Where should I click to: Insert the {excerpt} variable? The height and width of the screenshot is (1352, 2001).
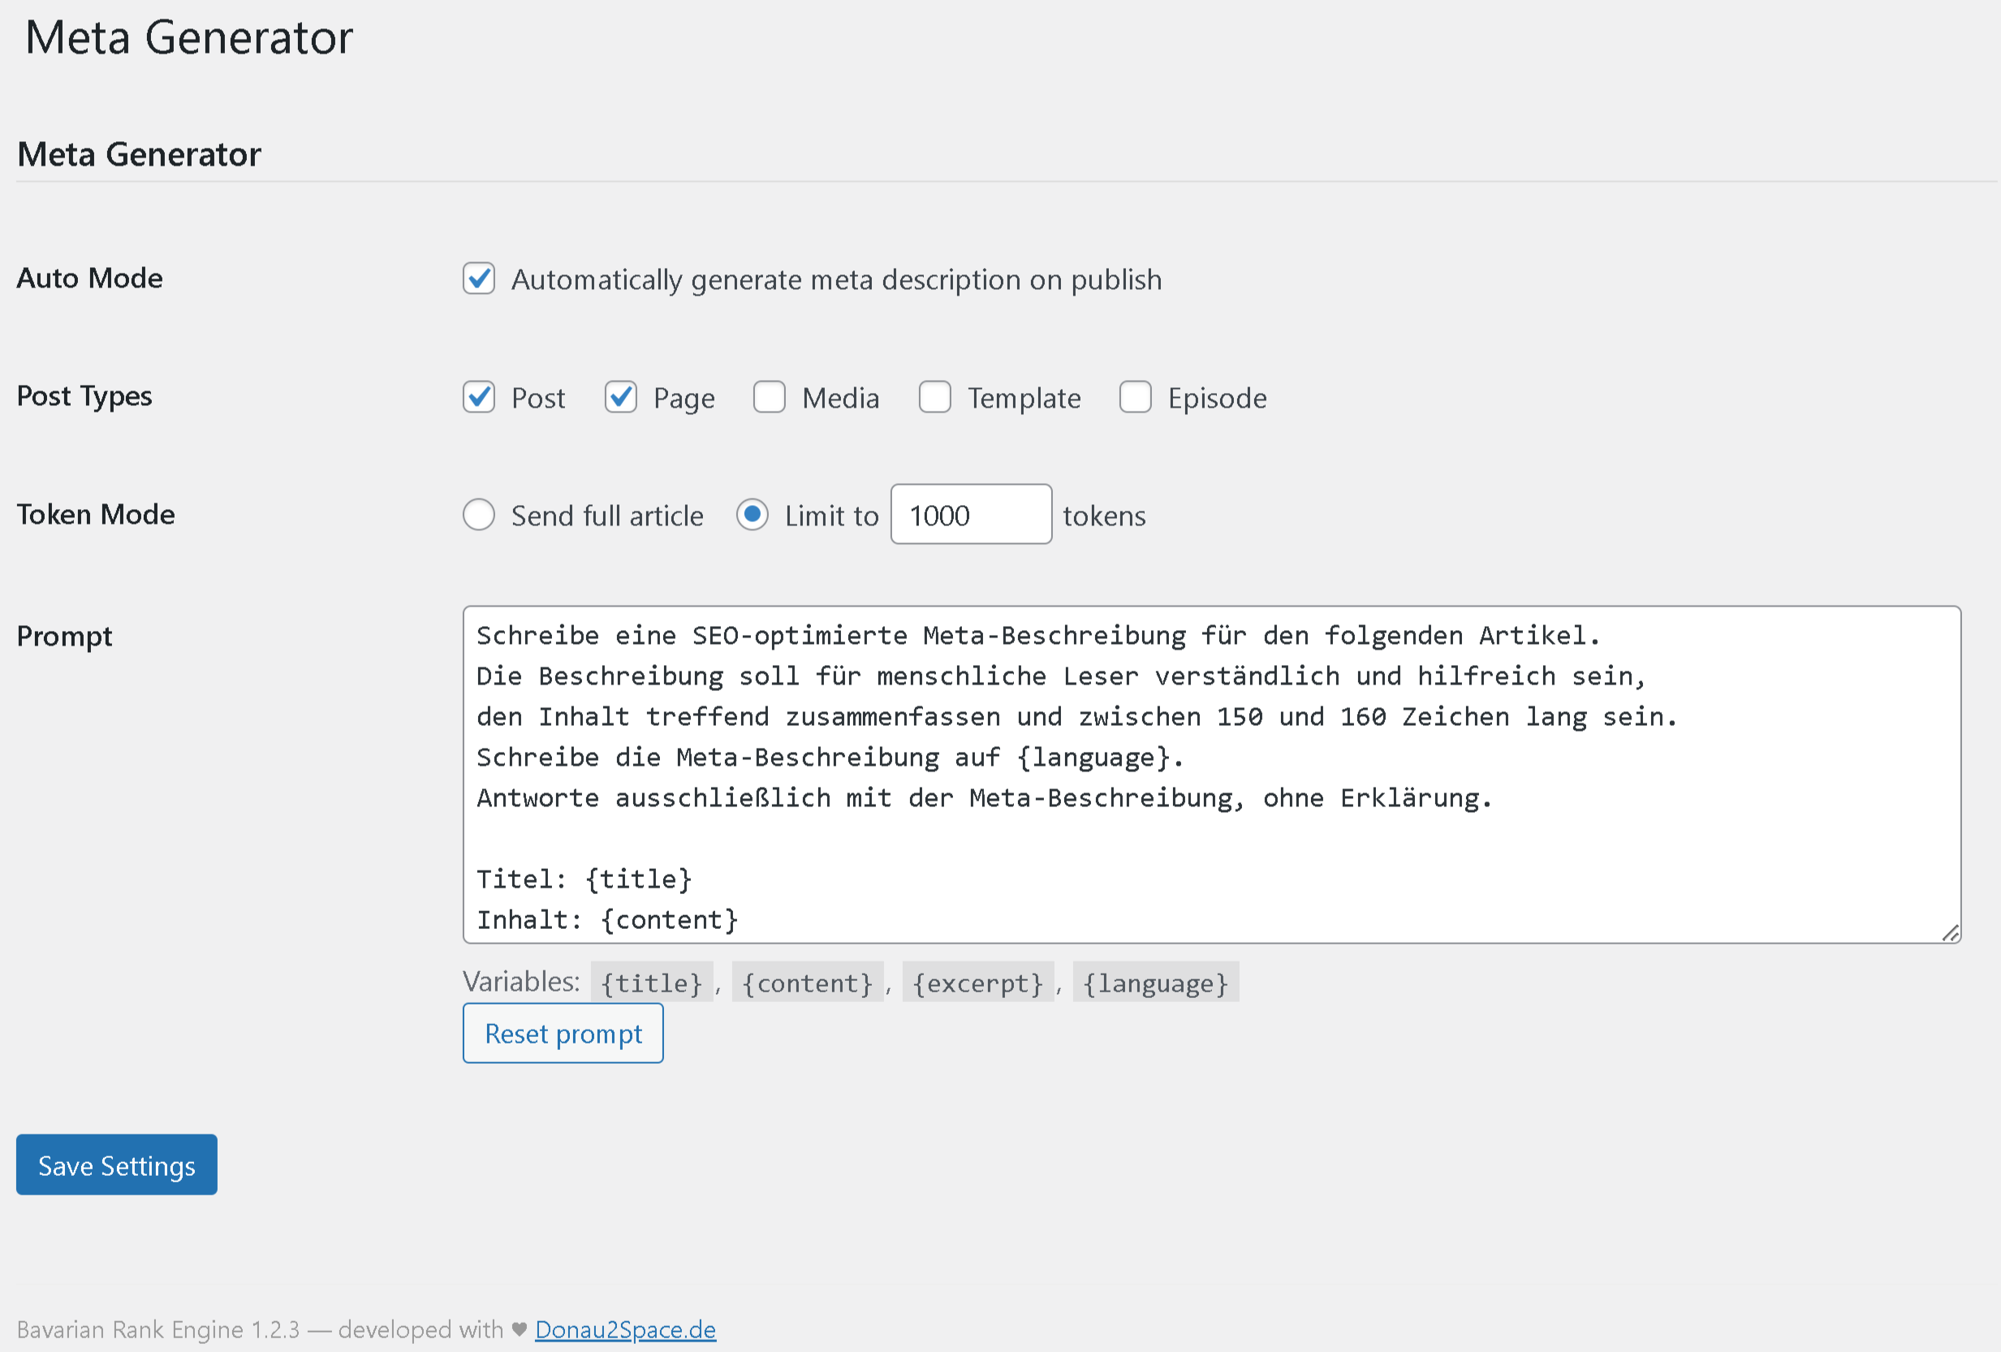[x=978, y=982]
